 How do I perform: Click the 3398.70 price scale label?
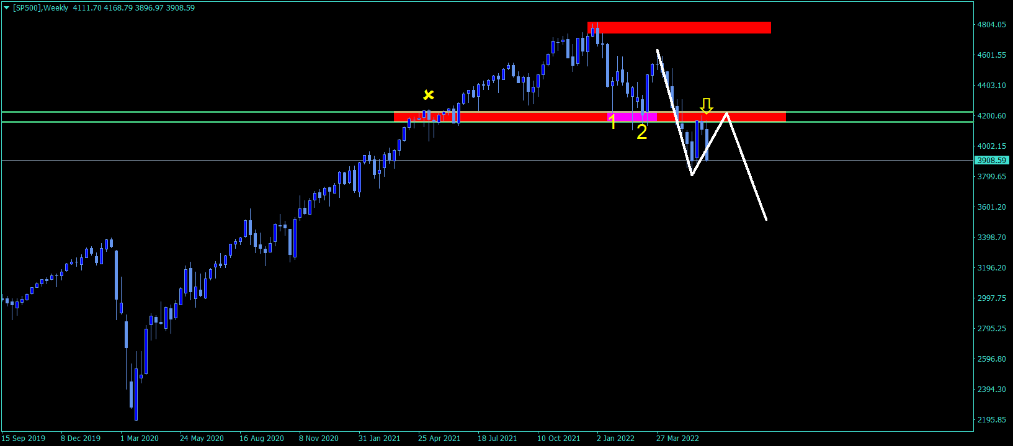(x=991, y=238)
